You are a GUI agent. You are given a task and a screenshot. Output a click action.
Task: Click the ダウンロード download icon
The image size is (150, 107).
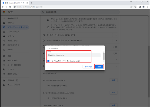click(4, 61)
